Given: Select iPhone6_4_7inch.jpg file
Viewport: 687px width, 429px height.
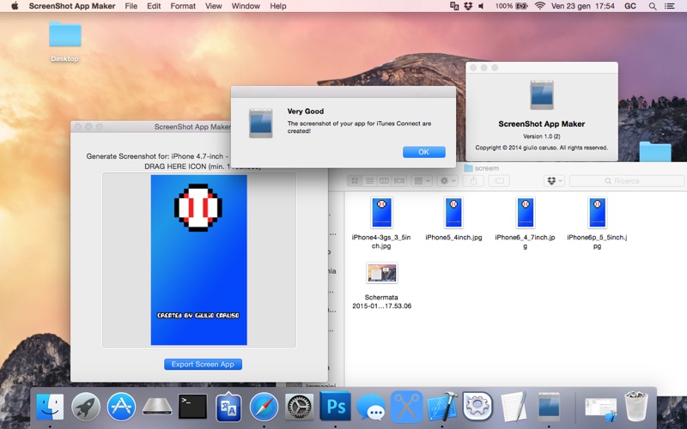Looking at the screenshot, I should click(x=526, y=213).
